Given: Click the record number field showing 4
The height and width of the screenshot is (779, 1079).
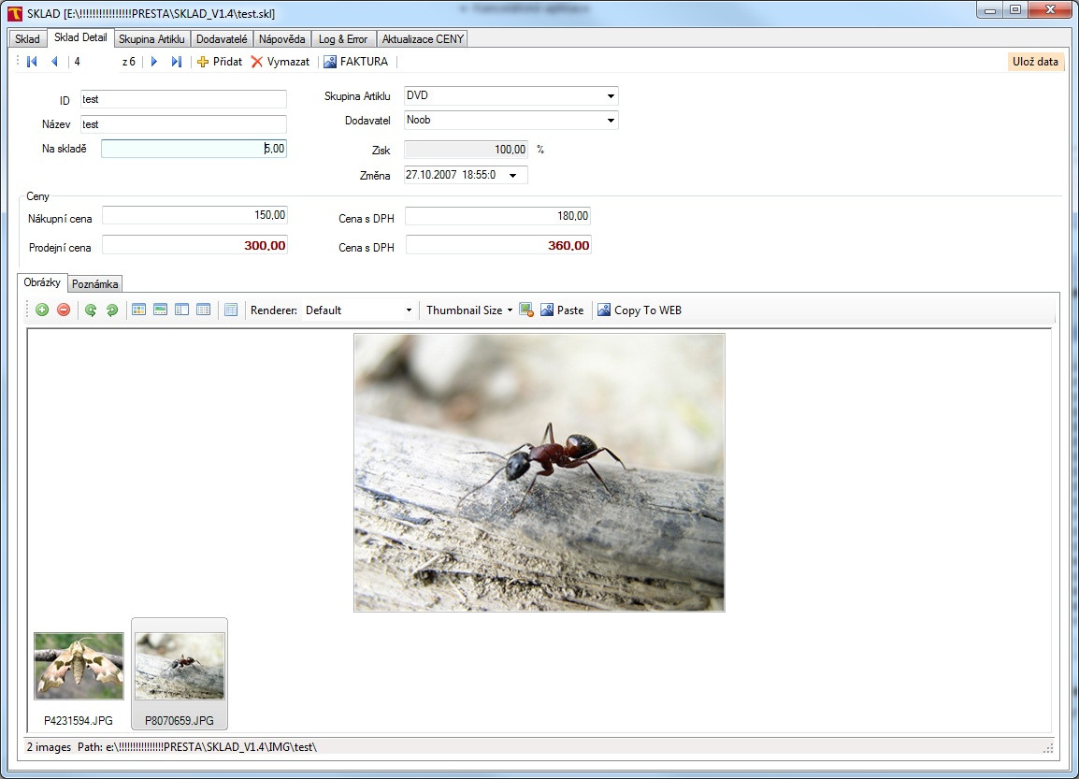Looking at the screenshot, I should coord(94,62).
